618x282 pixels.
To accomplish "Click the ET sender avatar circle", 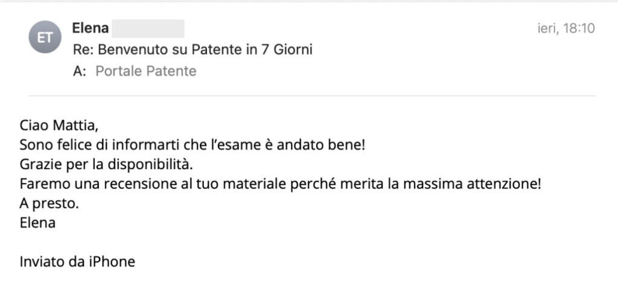I will pyautogui.click(x=46, y=37).
